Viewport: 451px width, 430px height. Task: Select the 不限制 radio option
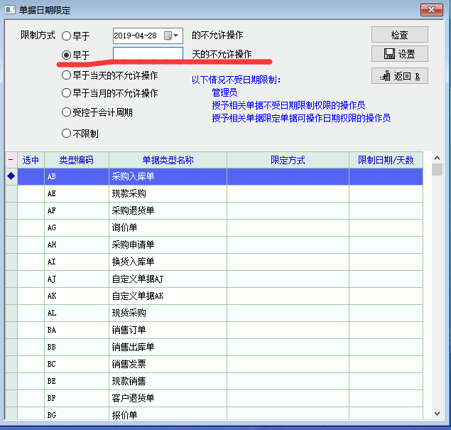click(67, 134)
